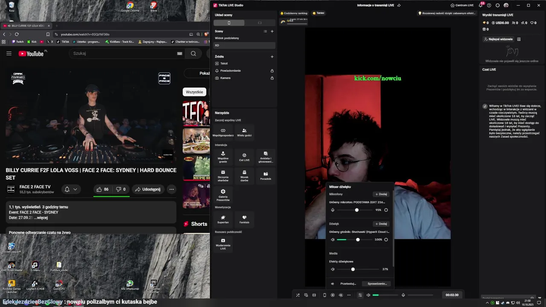Mute main speaker in mixer

tap(333, 240)
